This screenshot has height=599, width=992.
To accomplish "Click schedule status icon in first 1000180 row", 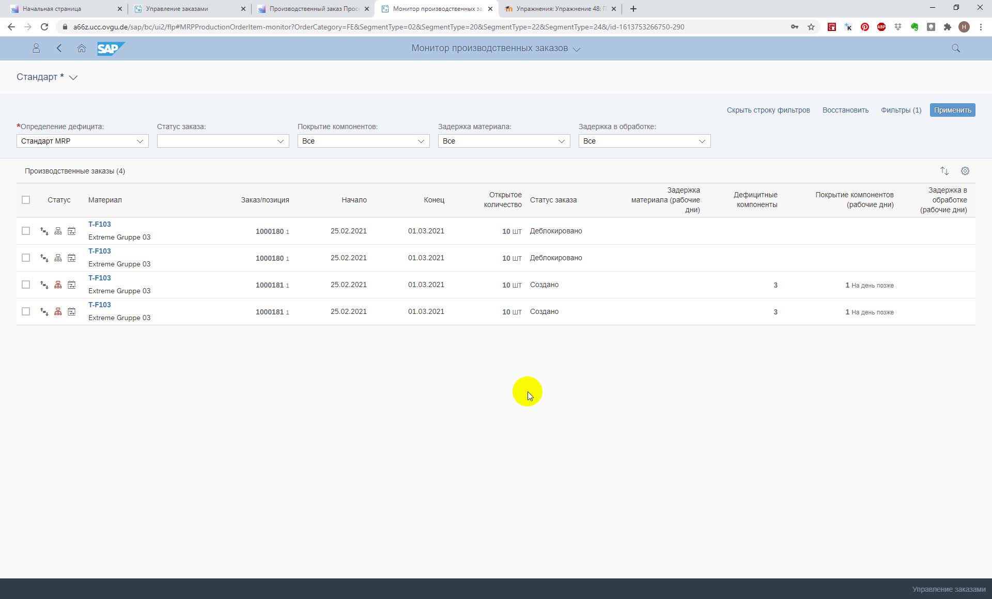I will tap(72, 231).
